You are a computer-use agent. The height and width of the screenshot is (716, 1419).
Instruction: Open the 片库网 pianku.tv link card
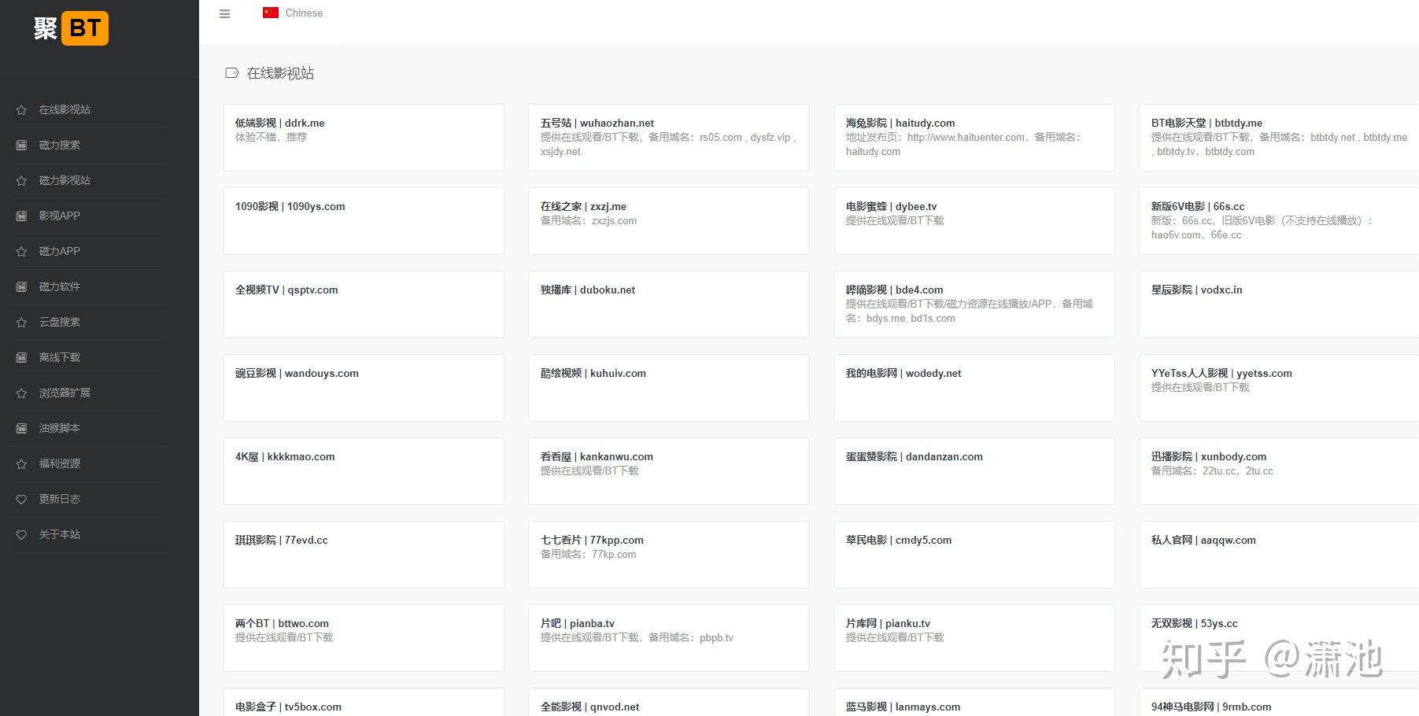click(974, 637)
